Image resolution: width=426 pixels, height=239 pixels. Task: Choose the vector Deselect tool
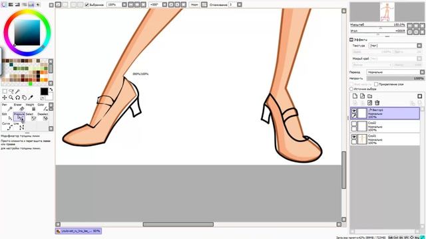pyautogui.click(x=43, y=117)
